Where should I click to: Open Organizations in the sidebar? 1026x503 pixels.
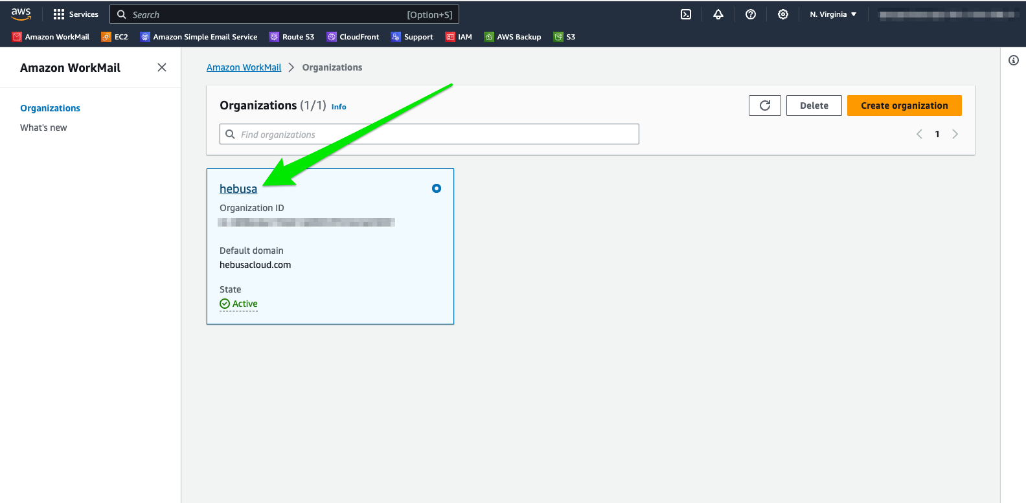(50, 108)
